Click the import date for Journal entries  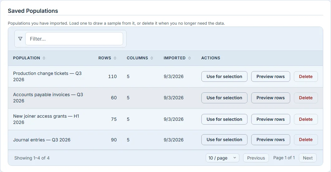(x=174, y=140)
